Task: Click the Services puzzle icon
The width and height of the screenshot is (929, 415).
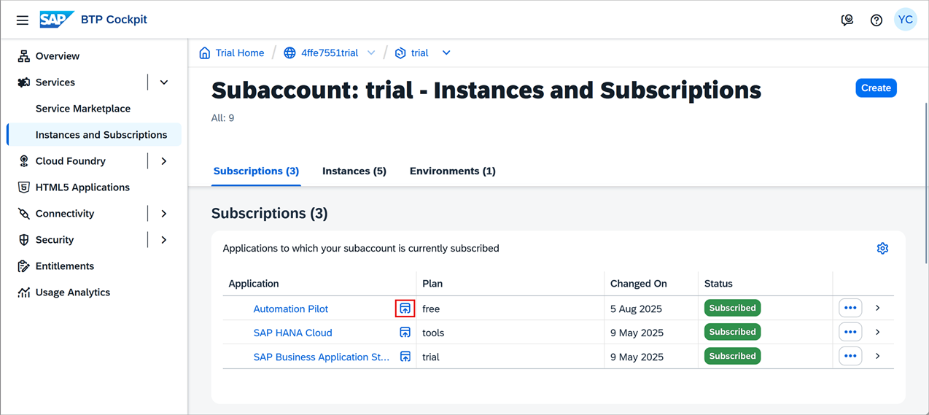Action: [24, 82]
